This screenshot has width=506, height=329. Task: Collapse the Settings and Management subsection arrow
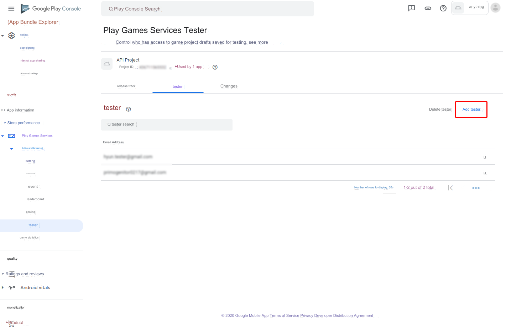click(x=12, y=149)
